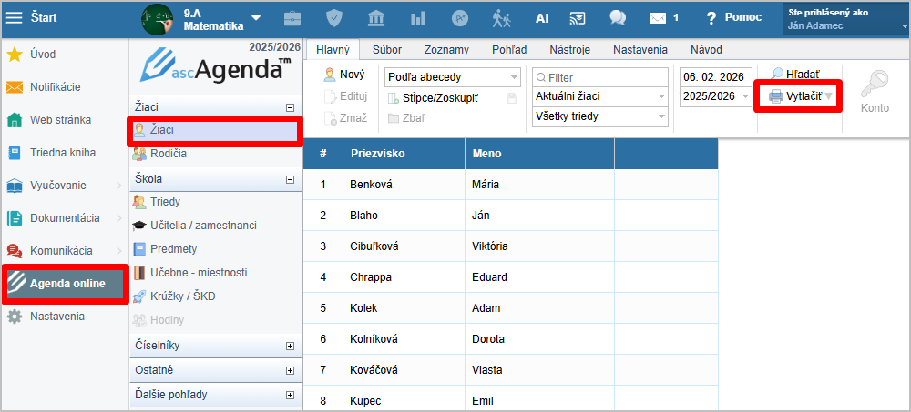Click the shield icon in top bar
The height and width of the screenshot is (412, 911).
pyautogui.click(x=334, y=18)
